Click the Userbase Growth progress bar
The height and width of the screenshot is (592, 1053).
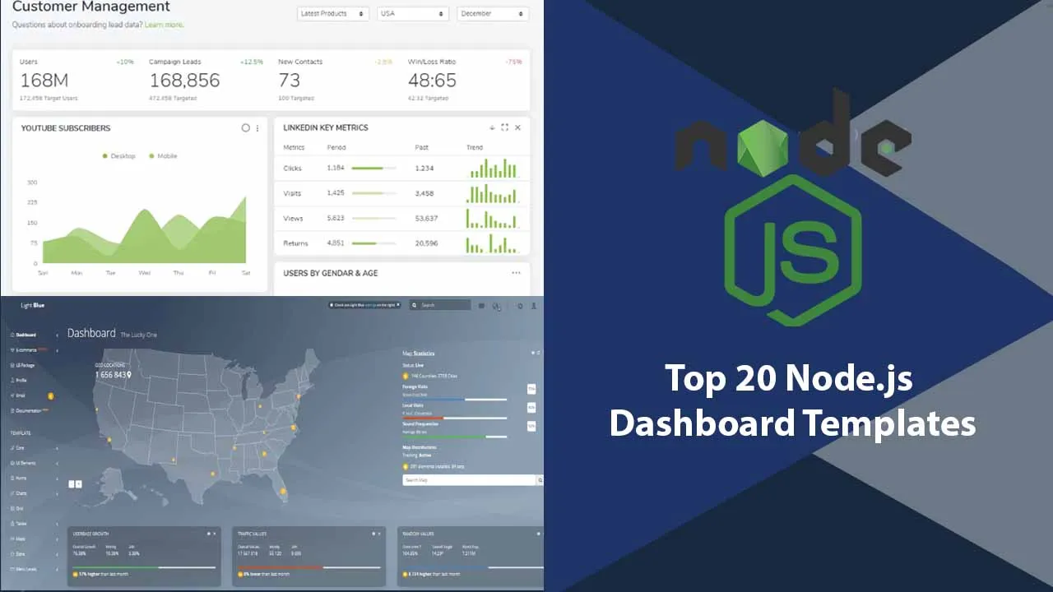[x=144, y=567]
